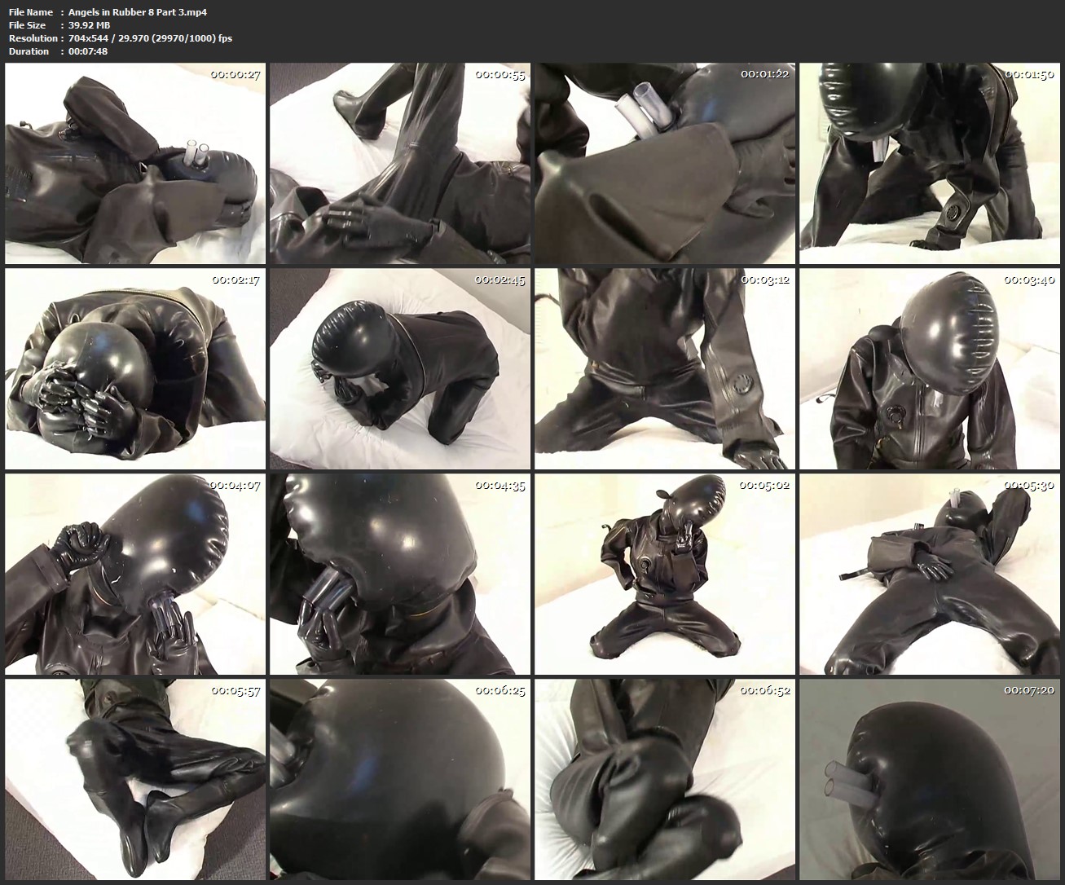The width and height of the screenshot is (1065, 885).
Task: Click the thumbnail timestamped 00:01:22
Action: coord(665,164)
